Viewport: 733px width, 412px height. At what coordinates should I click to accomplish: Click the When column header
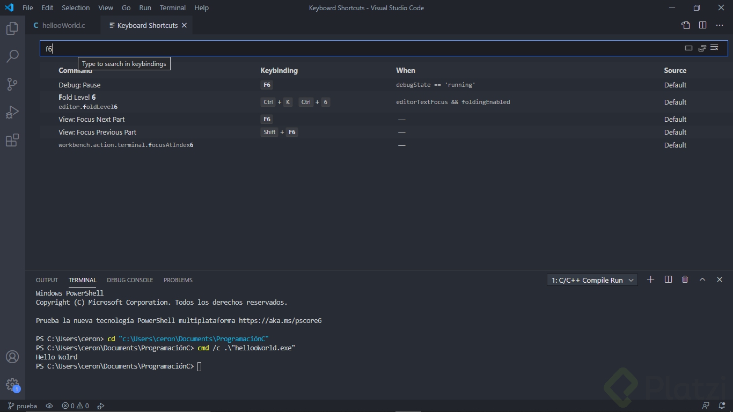tap(406, 70)
